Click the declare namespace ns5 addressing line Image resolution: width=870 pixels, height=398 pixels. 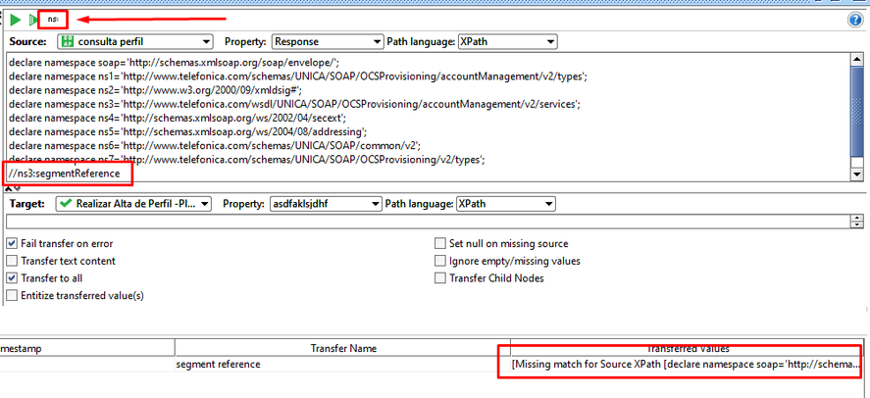(188, 132)
